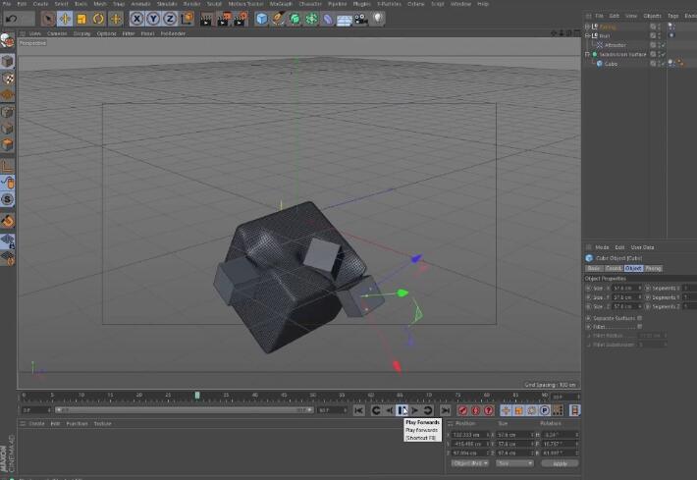Open the Render menu
Viewport: 697px width, 480px height.
point(192,4)
